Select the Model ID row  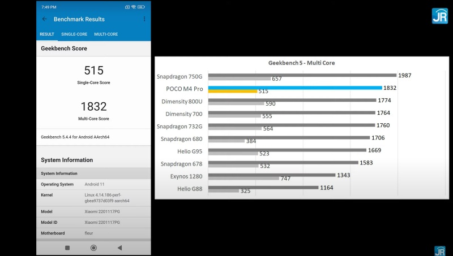pyautogui.click(x=93, y=222)
